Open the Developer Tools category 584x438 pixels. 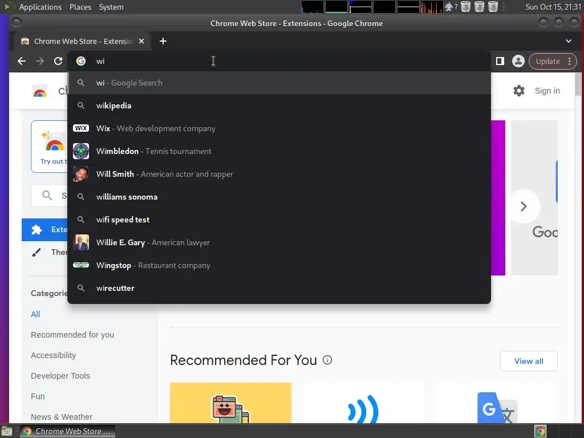(60, 375)
